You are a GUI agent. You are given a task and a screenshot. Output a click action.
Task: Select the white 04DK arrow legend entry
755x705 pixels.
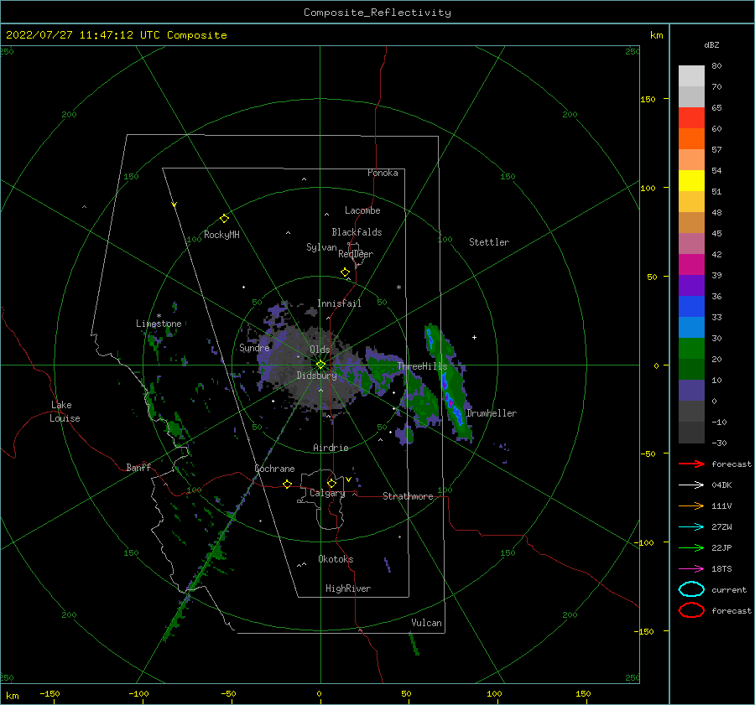point(691,485)
